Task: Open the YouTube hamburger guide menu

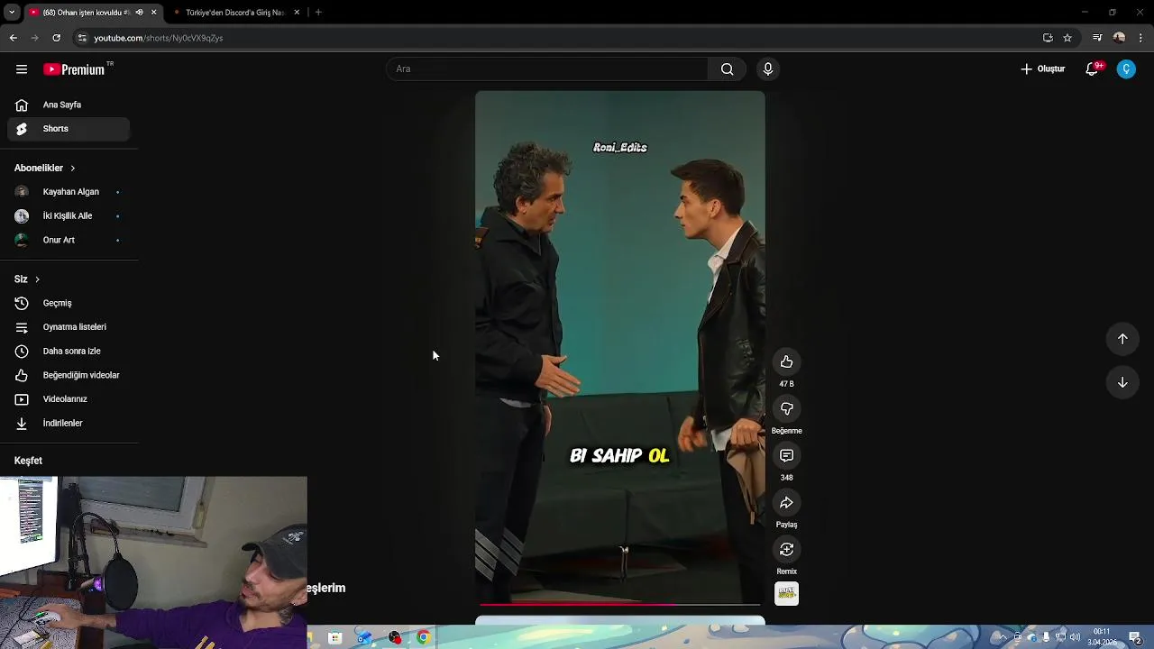Action: [x=22, y=69]
